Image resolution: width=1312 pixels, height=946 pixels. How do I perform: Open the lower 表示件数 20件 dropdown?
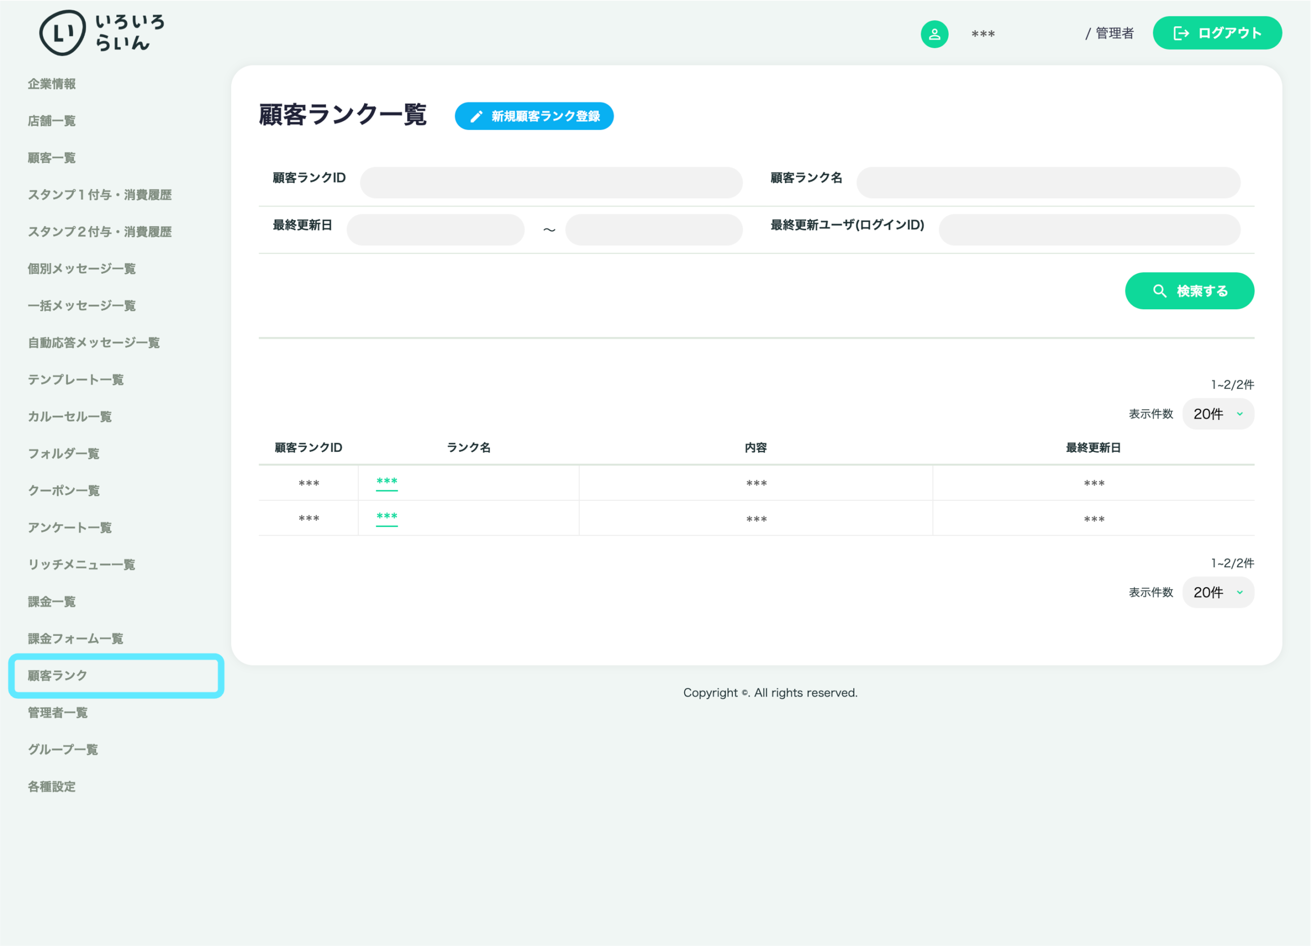pos(1218,593)
